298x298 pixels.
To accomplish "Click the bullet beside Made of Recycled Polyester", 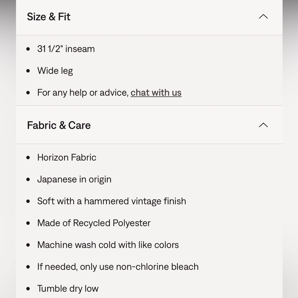I will [28, 223].
